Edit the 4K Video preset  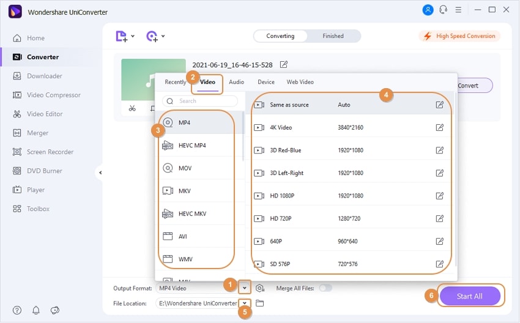tap(439, 127)
